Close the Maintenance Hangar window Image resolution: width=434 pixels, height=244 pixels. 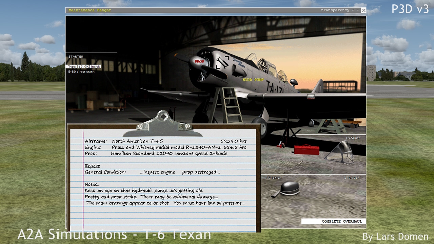(x=363, y=11)
